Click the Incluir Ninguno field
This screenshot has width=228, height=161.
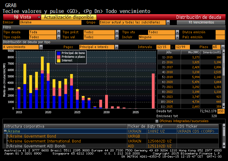point(157,37)
